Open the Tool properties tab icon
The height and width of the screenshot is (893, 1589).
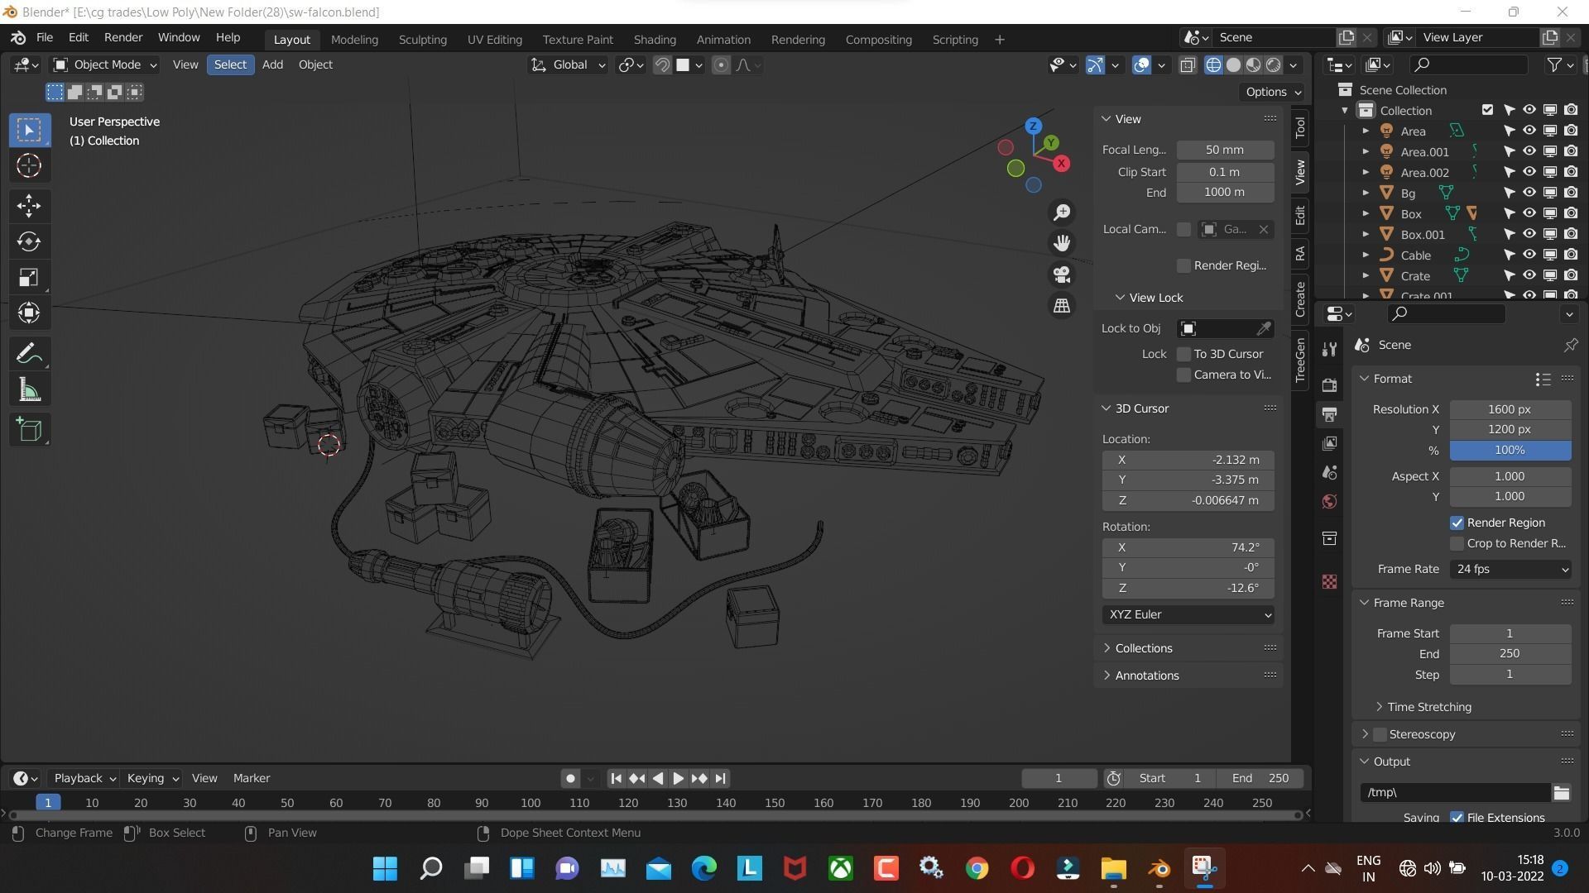point(1329,350)
